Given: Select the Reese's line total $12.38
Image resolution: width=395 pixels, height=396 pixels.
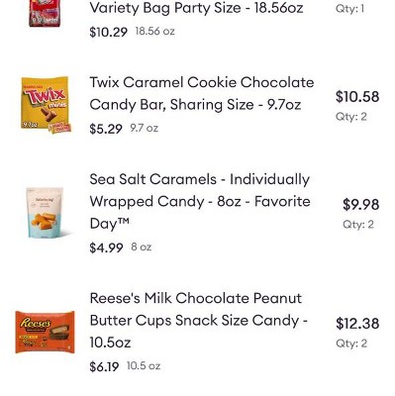Looking at the screenshot, I should pos(357,323).
